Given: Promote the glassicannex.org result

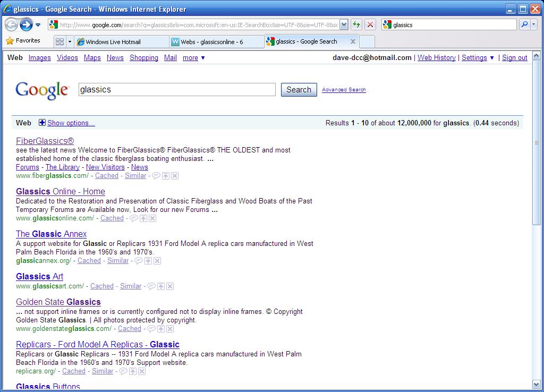Looking at the screenshot, I should point(148,260).
